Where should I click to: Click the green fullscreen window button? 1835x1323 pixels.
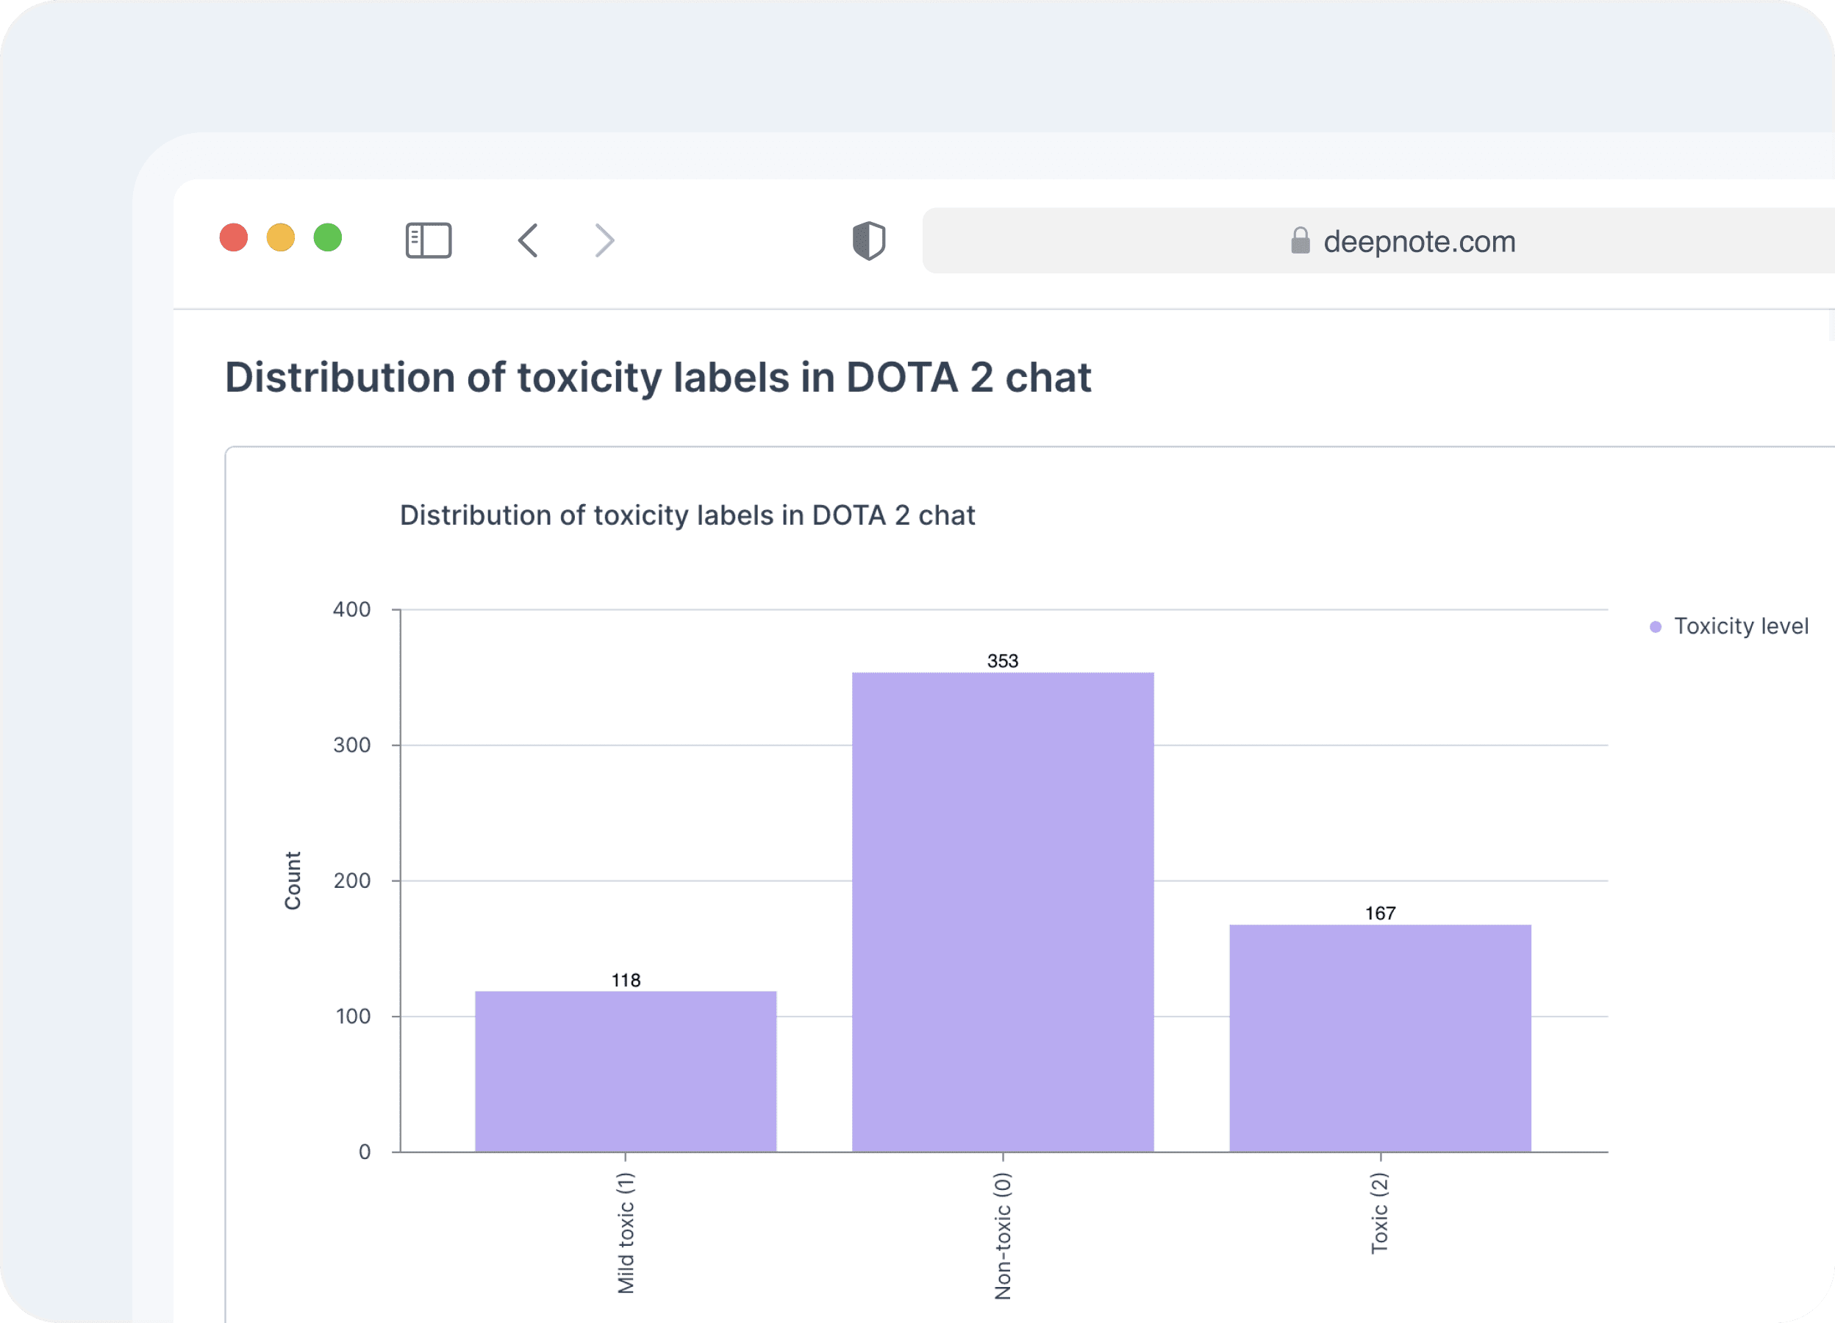[328, 237]
